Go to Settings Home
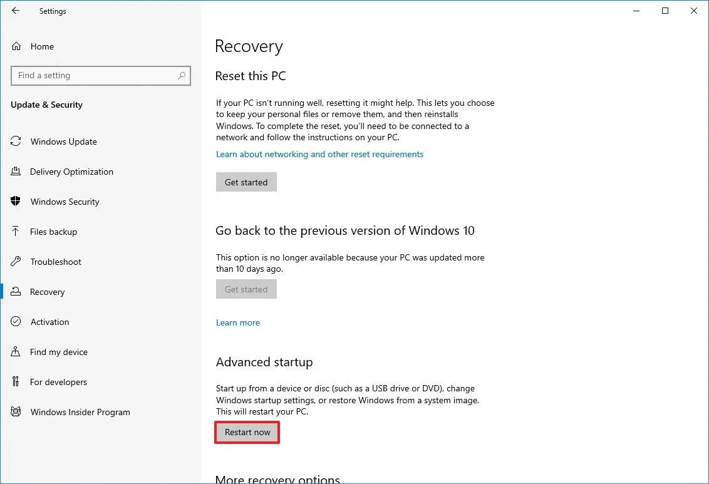The width and height of the screenshot is (709, 484). point(42,46)
